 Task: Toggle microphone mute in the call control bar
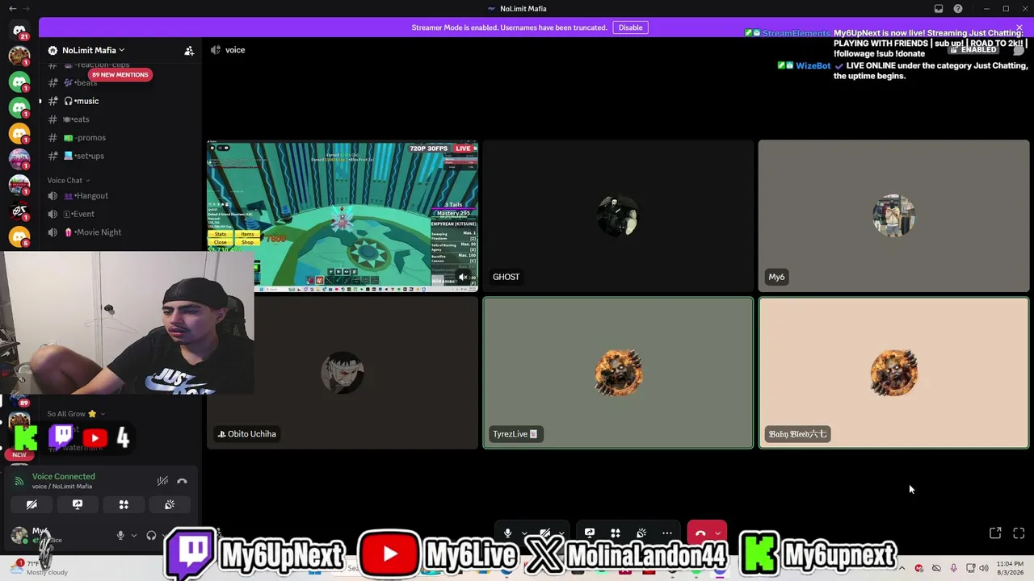point(507,533)
